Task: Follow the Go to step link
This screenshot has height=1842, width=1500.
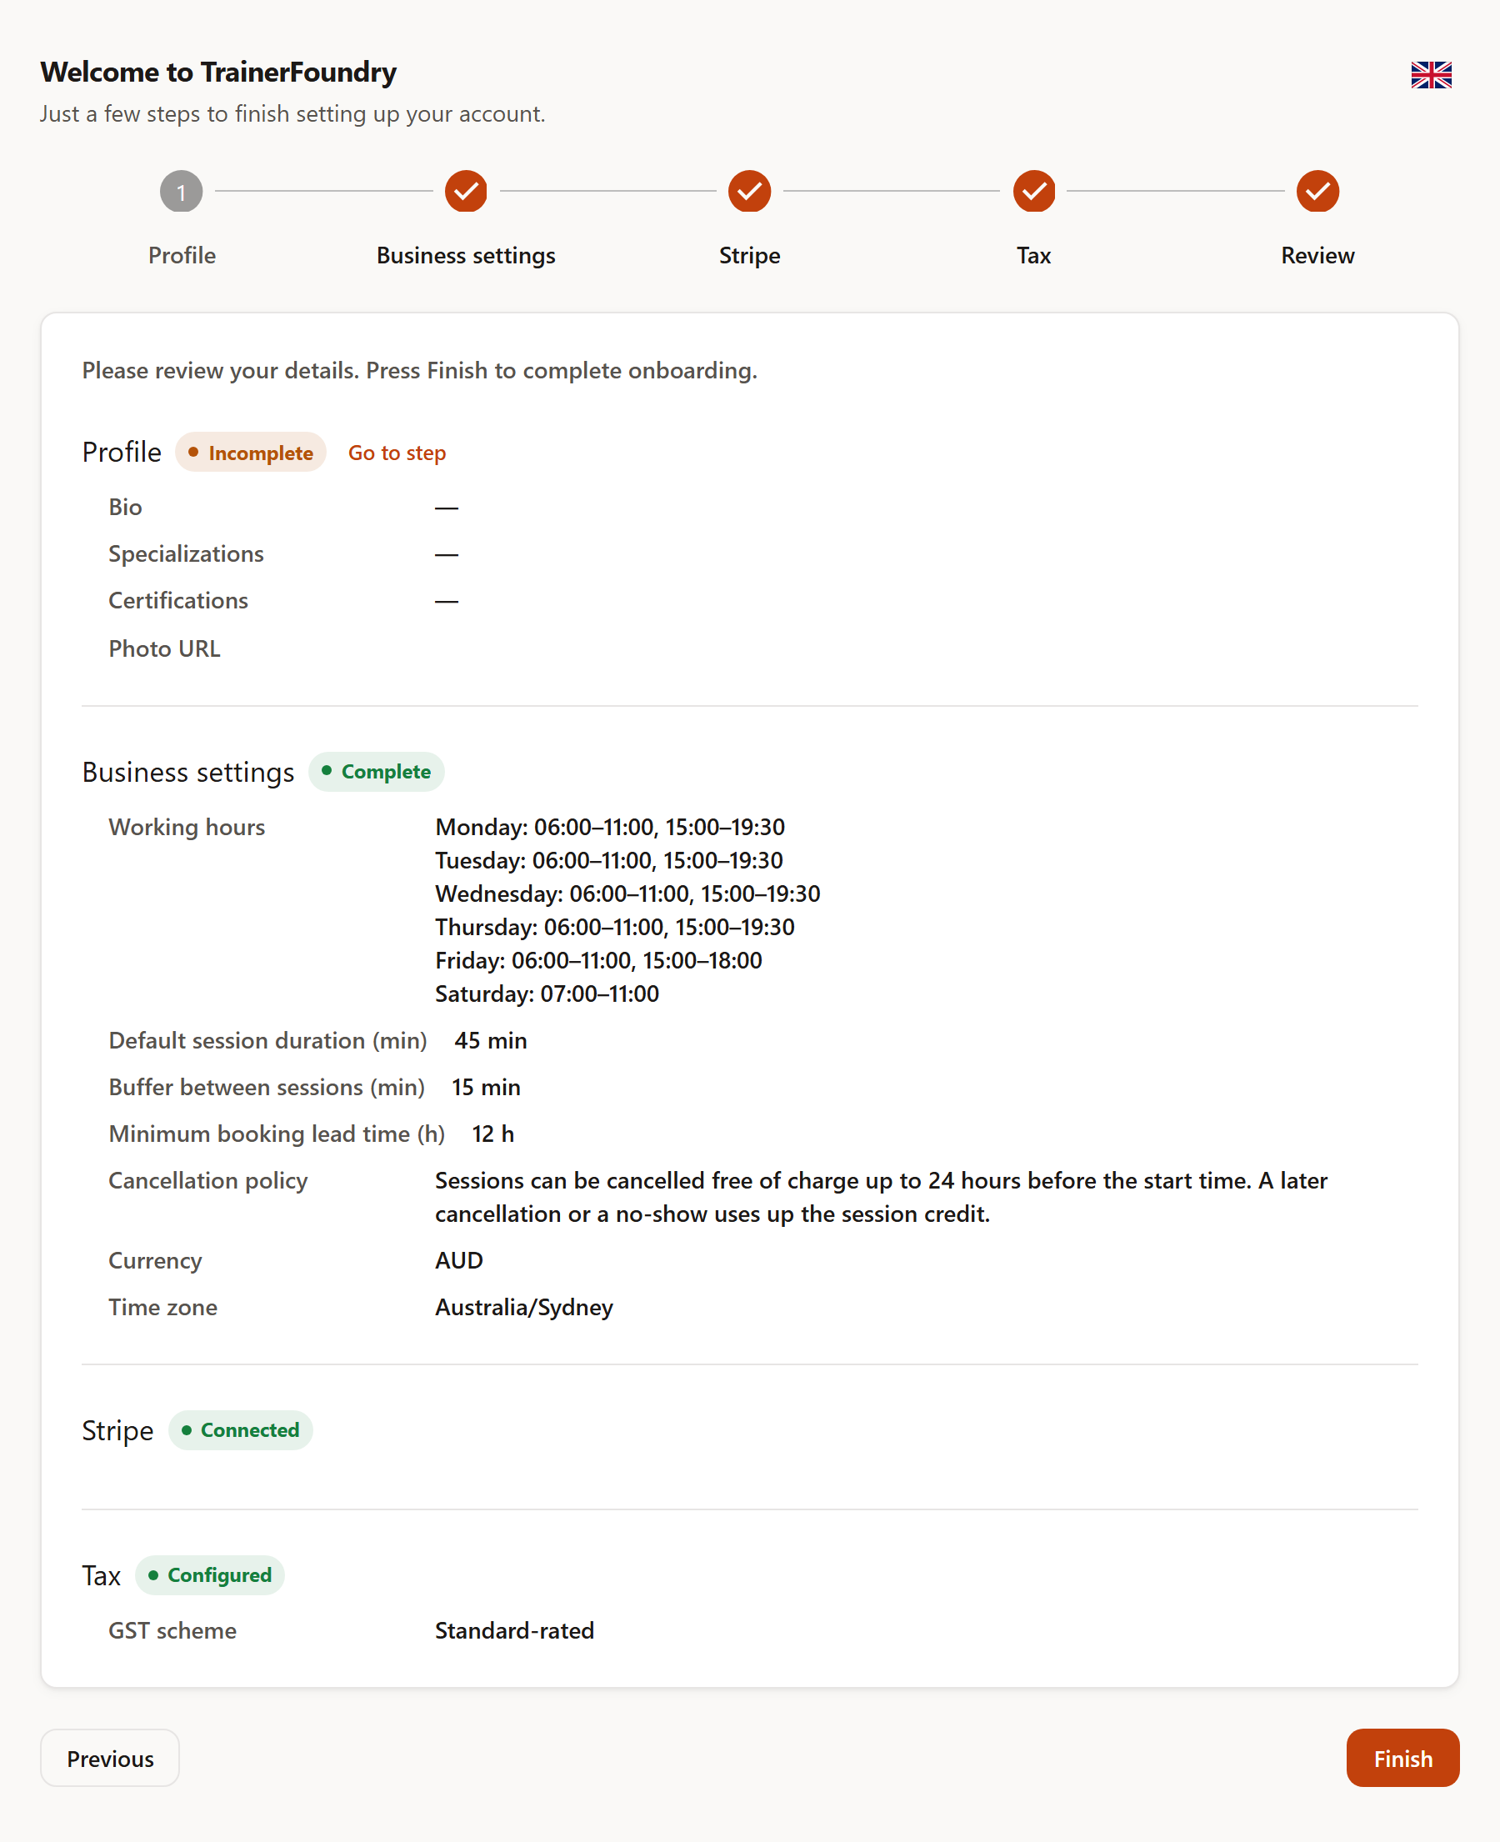Action: tap(397, 453)
